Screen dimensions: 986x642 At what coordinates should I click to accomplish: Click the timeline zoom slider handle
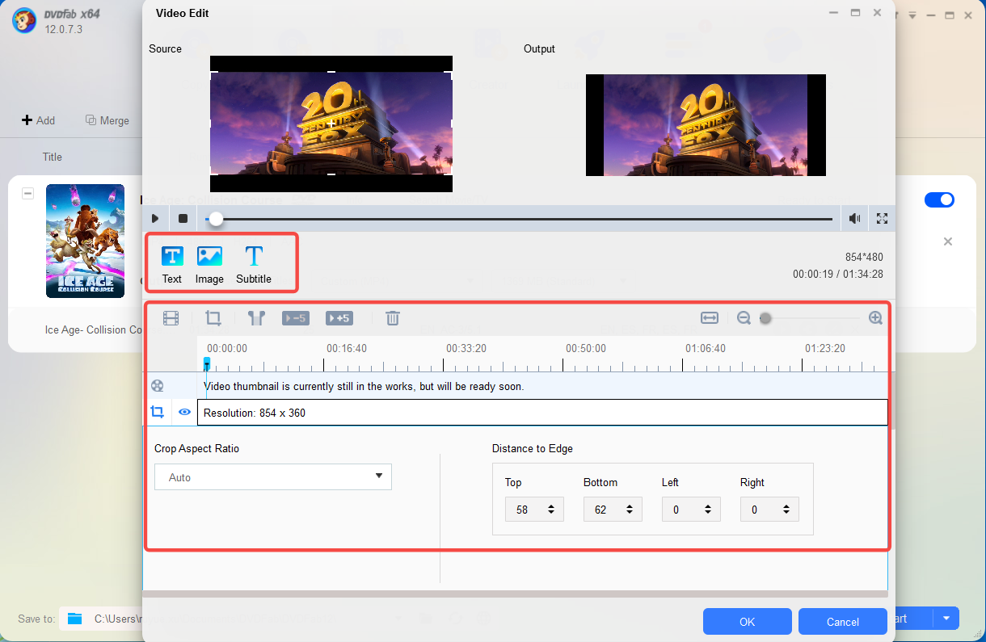pyautogui.click(x=765, y=318)
